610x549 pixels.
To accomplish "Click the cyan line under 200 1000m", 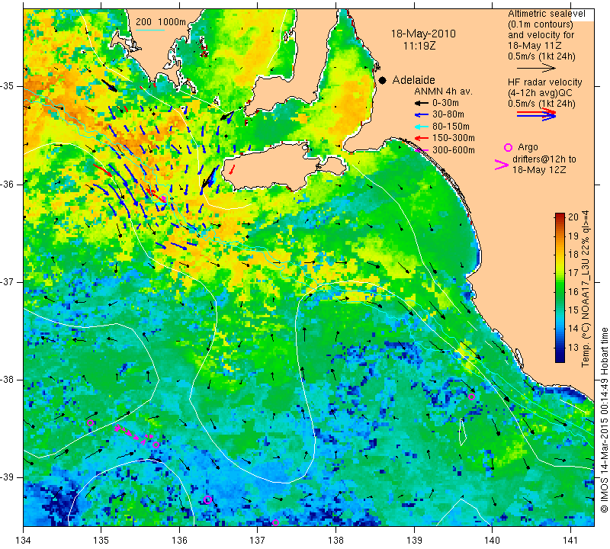I will tap(150, 29).
